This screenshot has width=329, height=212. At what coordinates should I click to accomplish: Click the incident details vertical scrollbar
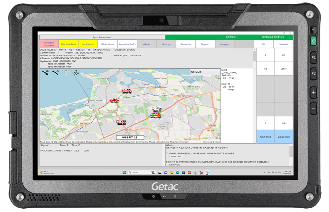[x=254, y=58]
